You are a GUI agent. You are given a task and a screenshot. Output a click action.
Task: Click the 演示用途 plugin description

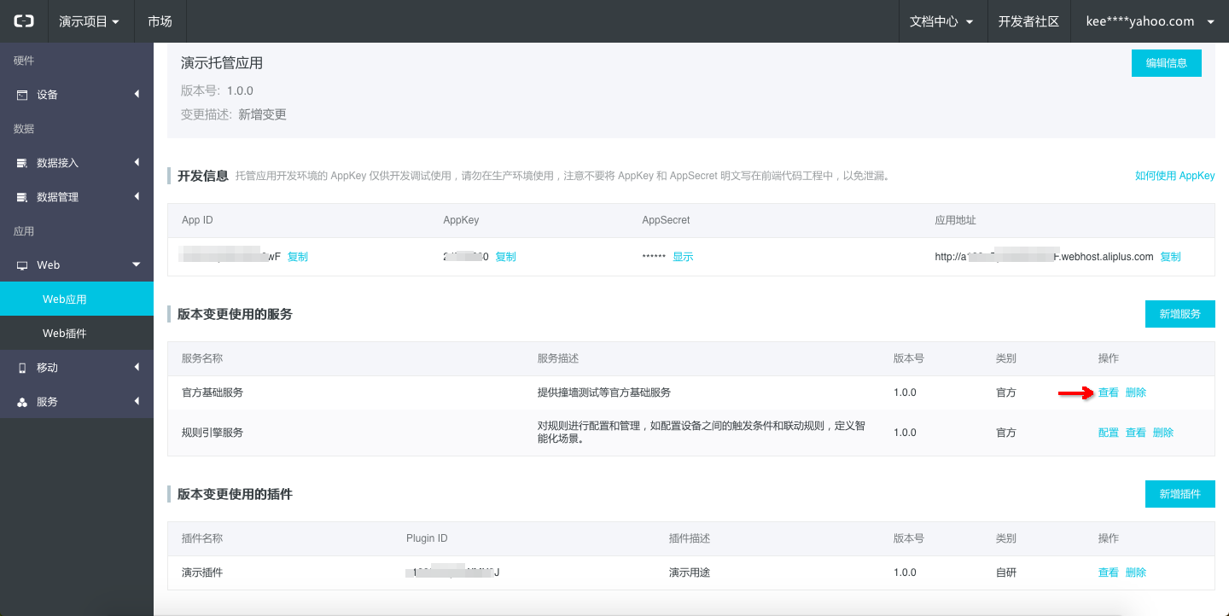click(x=690, y=572)
